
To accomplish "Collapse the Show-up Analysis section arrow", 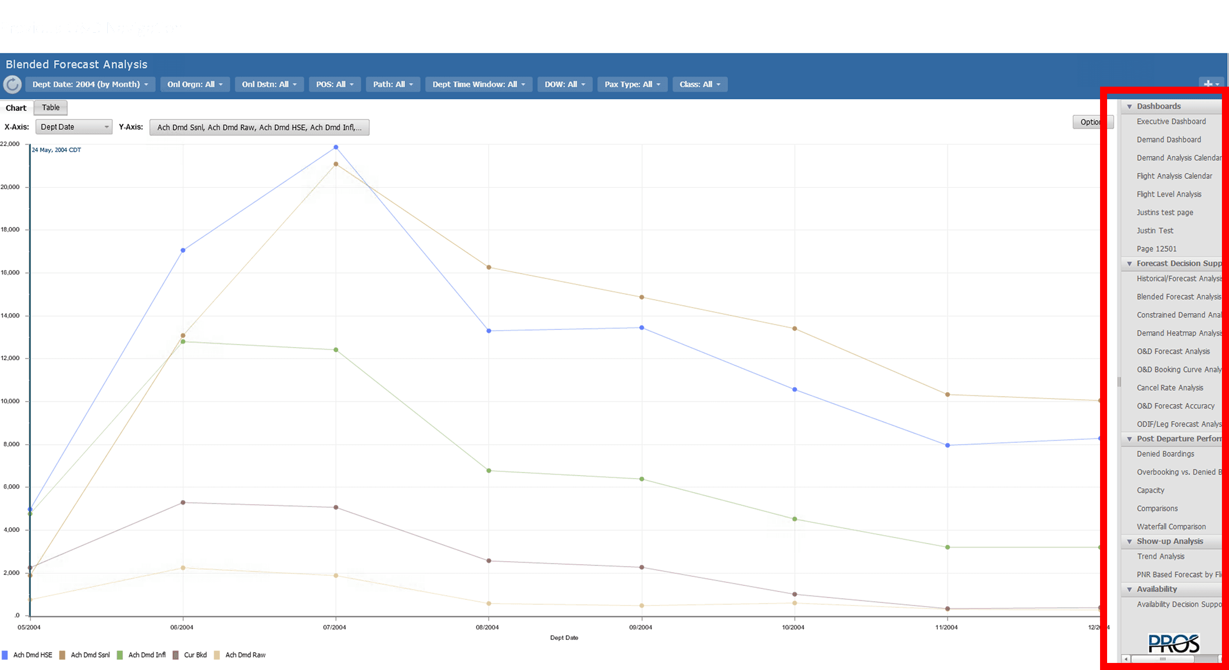I will click(1129, 542).
